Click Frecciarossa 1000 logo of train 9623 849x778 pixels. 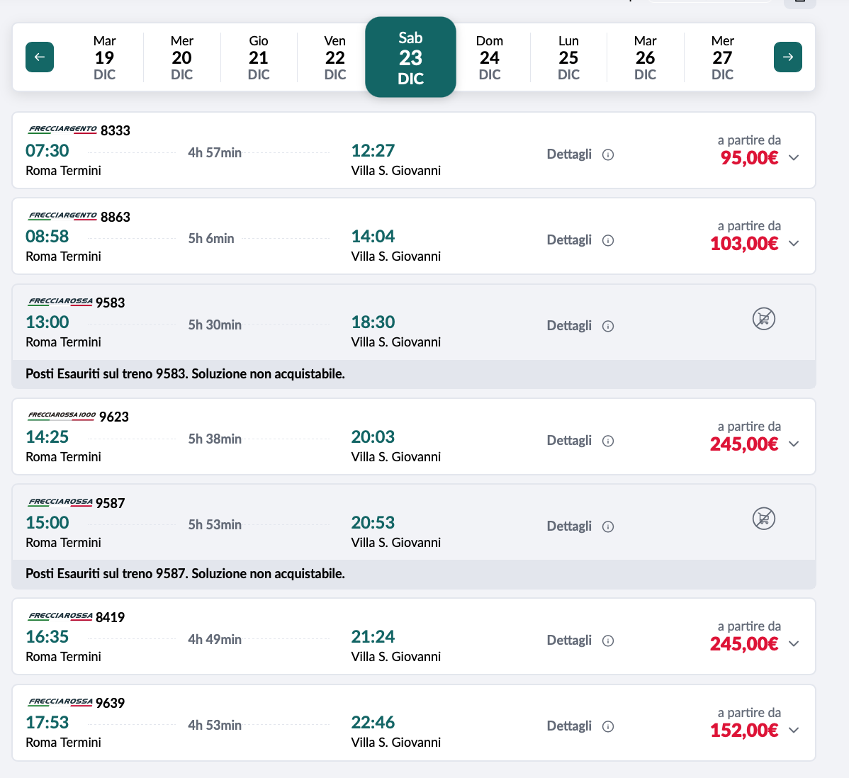point(62,416)
